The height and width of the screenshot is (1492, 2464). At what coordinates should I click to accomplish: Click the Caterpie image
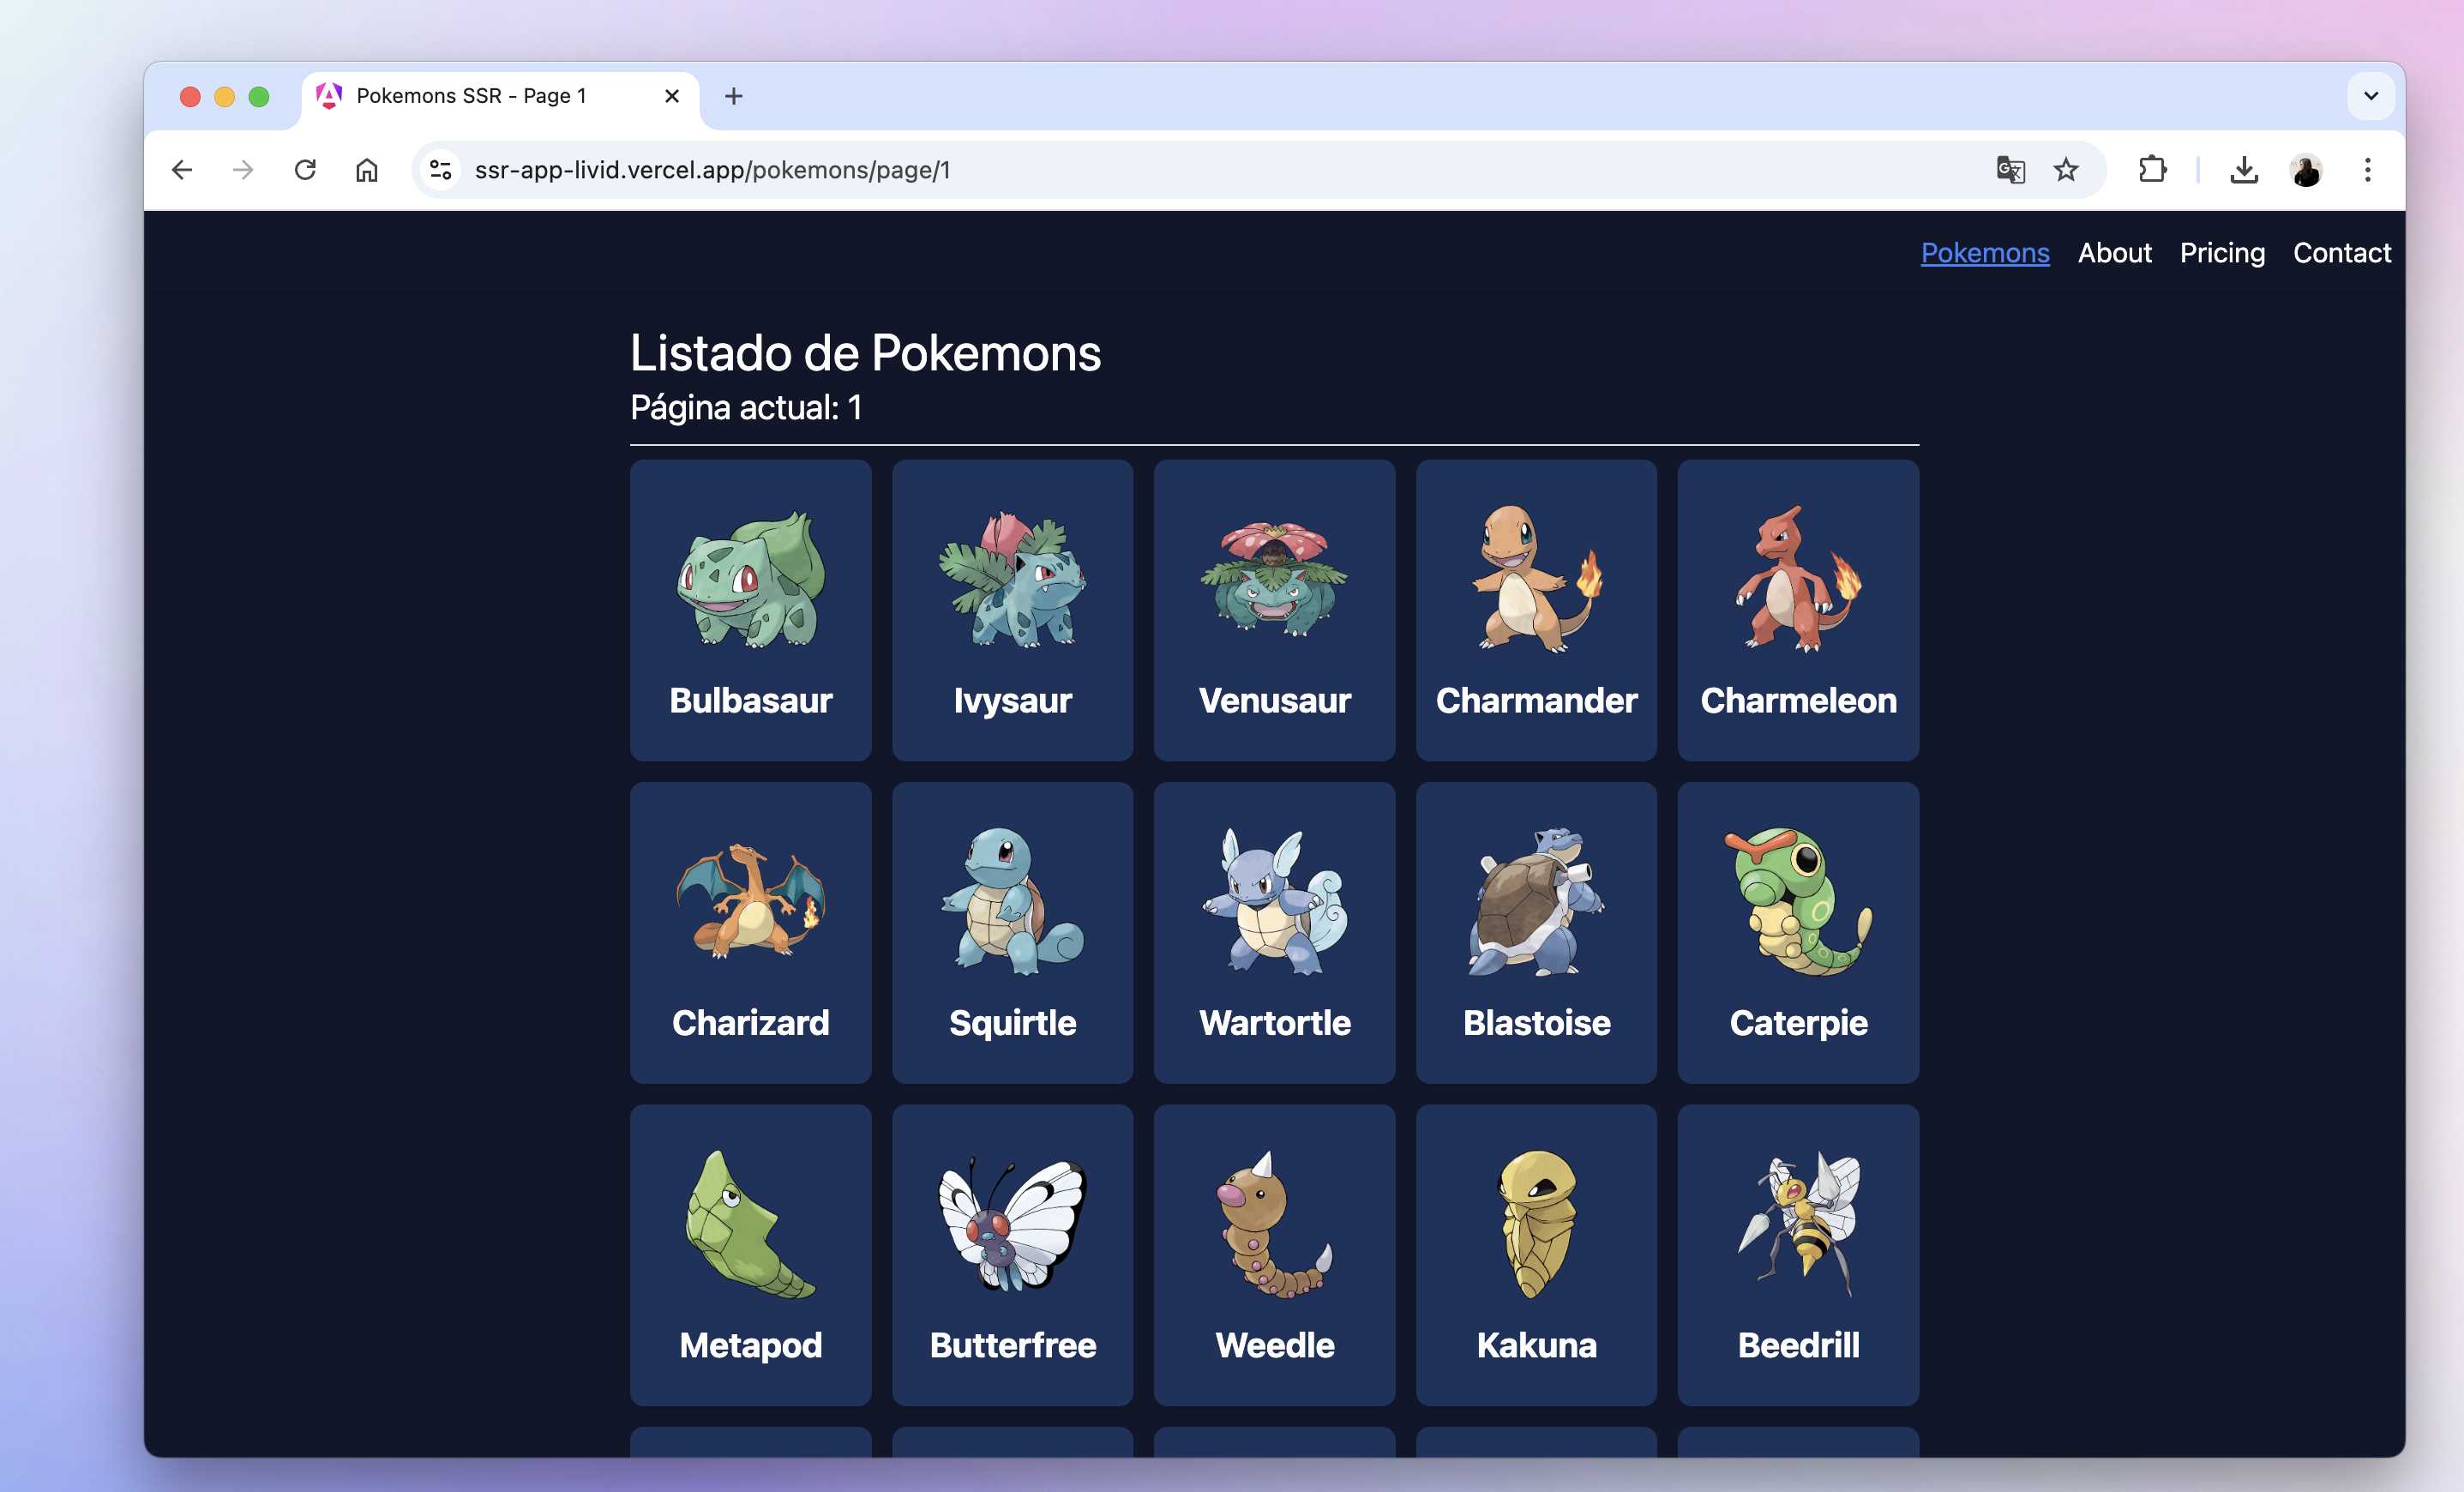point(1798,901)
